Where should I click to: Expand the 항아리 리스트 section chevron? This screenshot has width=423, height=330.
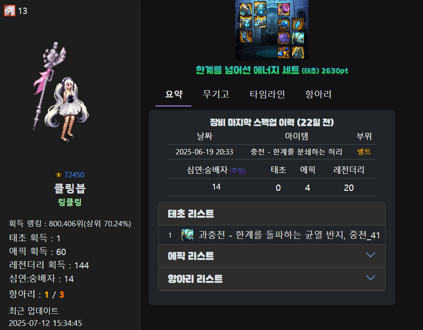[x=370, y=278]
